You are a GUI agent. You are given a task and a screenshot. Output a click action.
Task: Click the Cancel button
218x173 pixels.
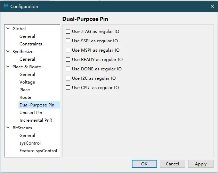(x=172, y=164)
